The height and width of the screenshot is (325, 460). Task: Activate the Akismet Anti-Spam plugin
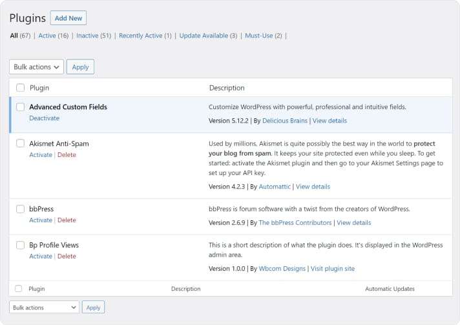pos(41,154)
